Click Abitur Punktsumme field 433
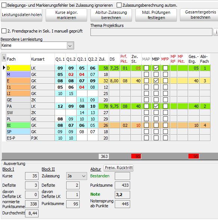The height and width of the screenshot is (220, 218). 122,185
